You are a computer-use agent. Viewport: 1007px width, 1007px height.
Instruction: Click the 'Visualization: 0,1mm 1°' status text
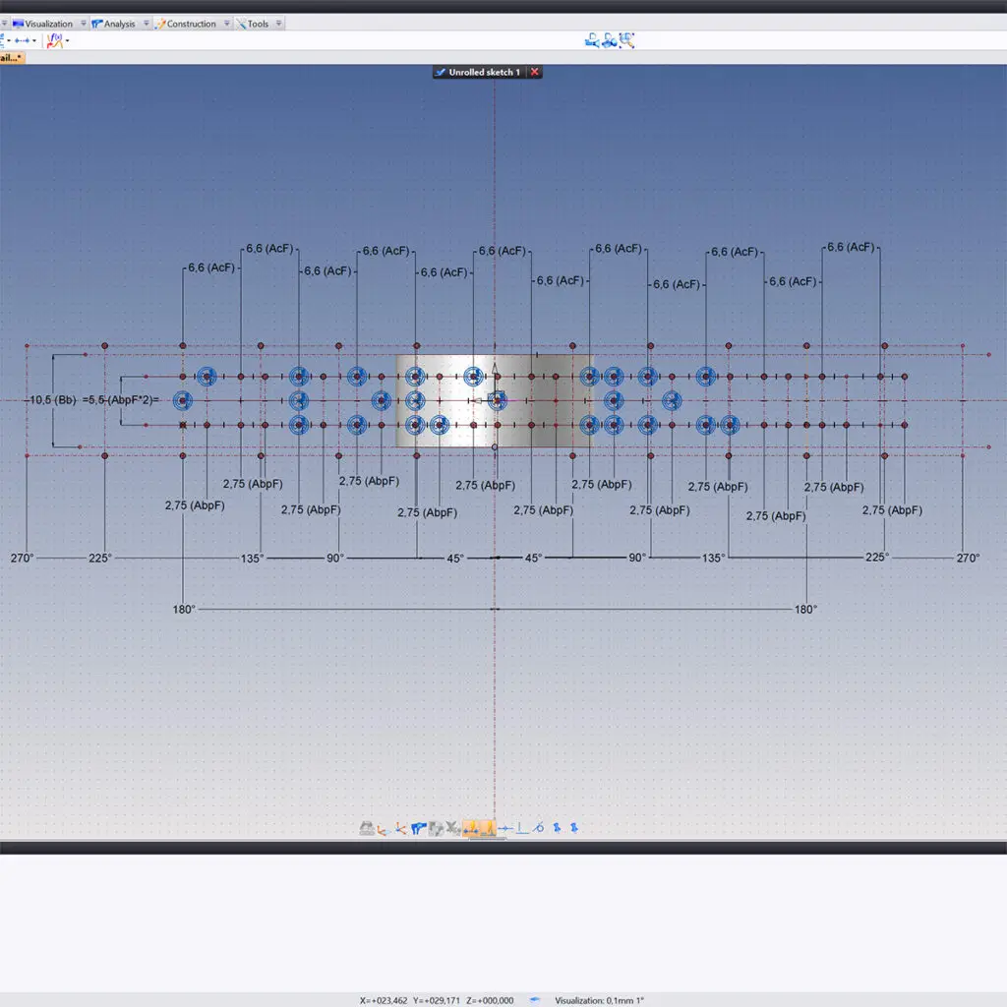(599, 1000)
